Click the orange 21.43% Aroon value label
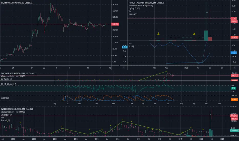 click(234, 99)
